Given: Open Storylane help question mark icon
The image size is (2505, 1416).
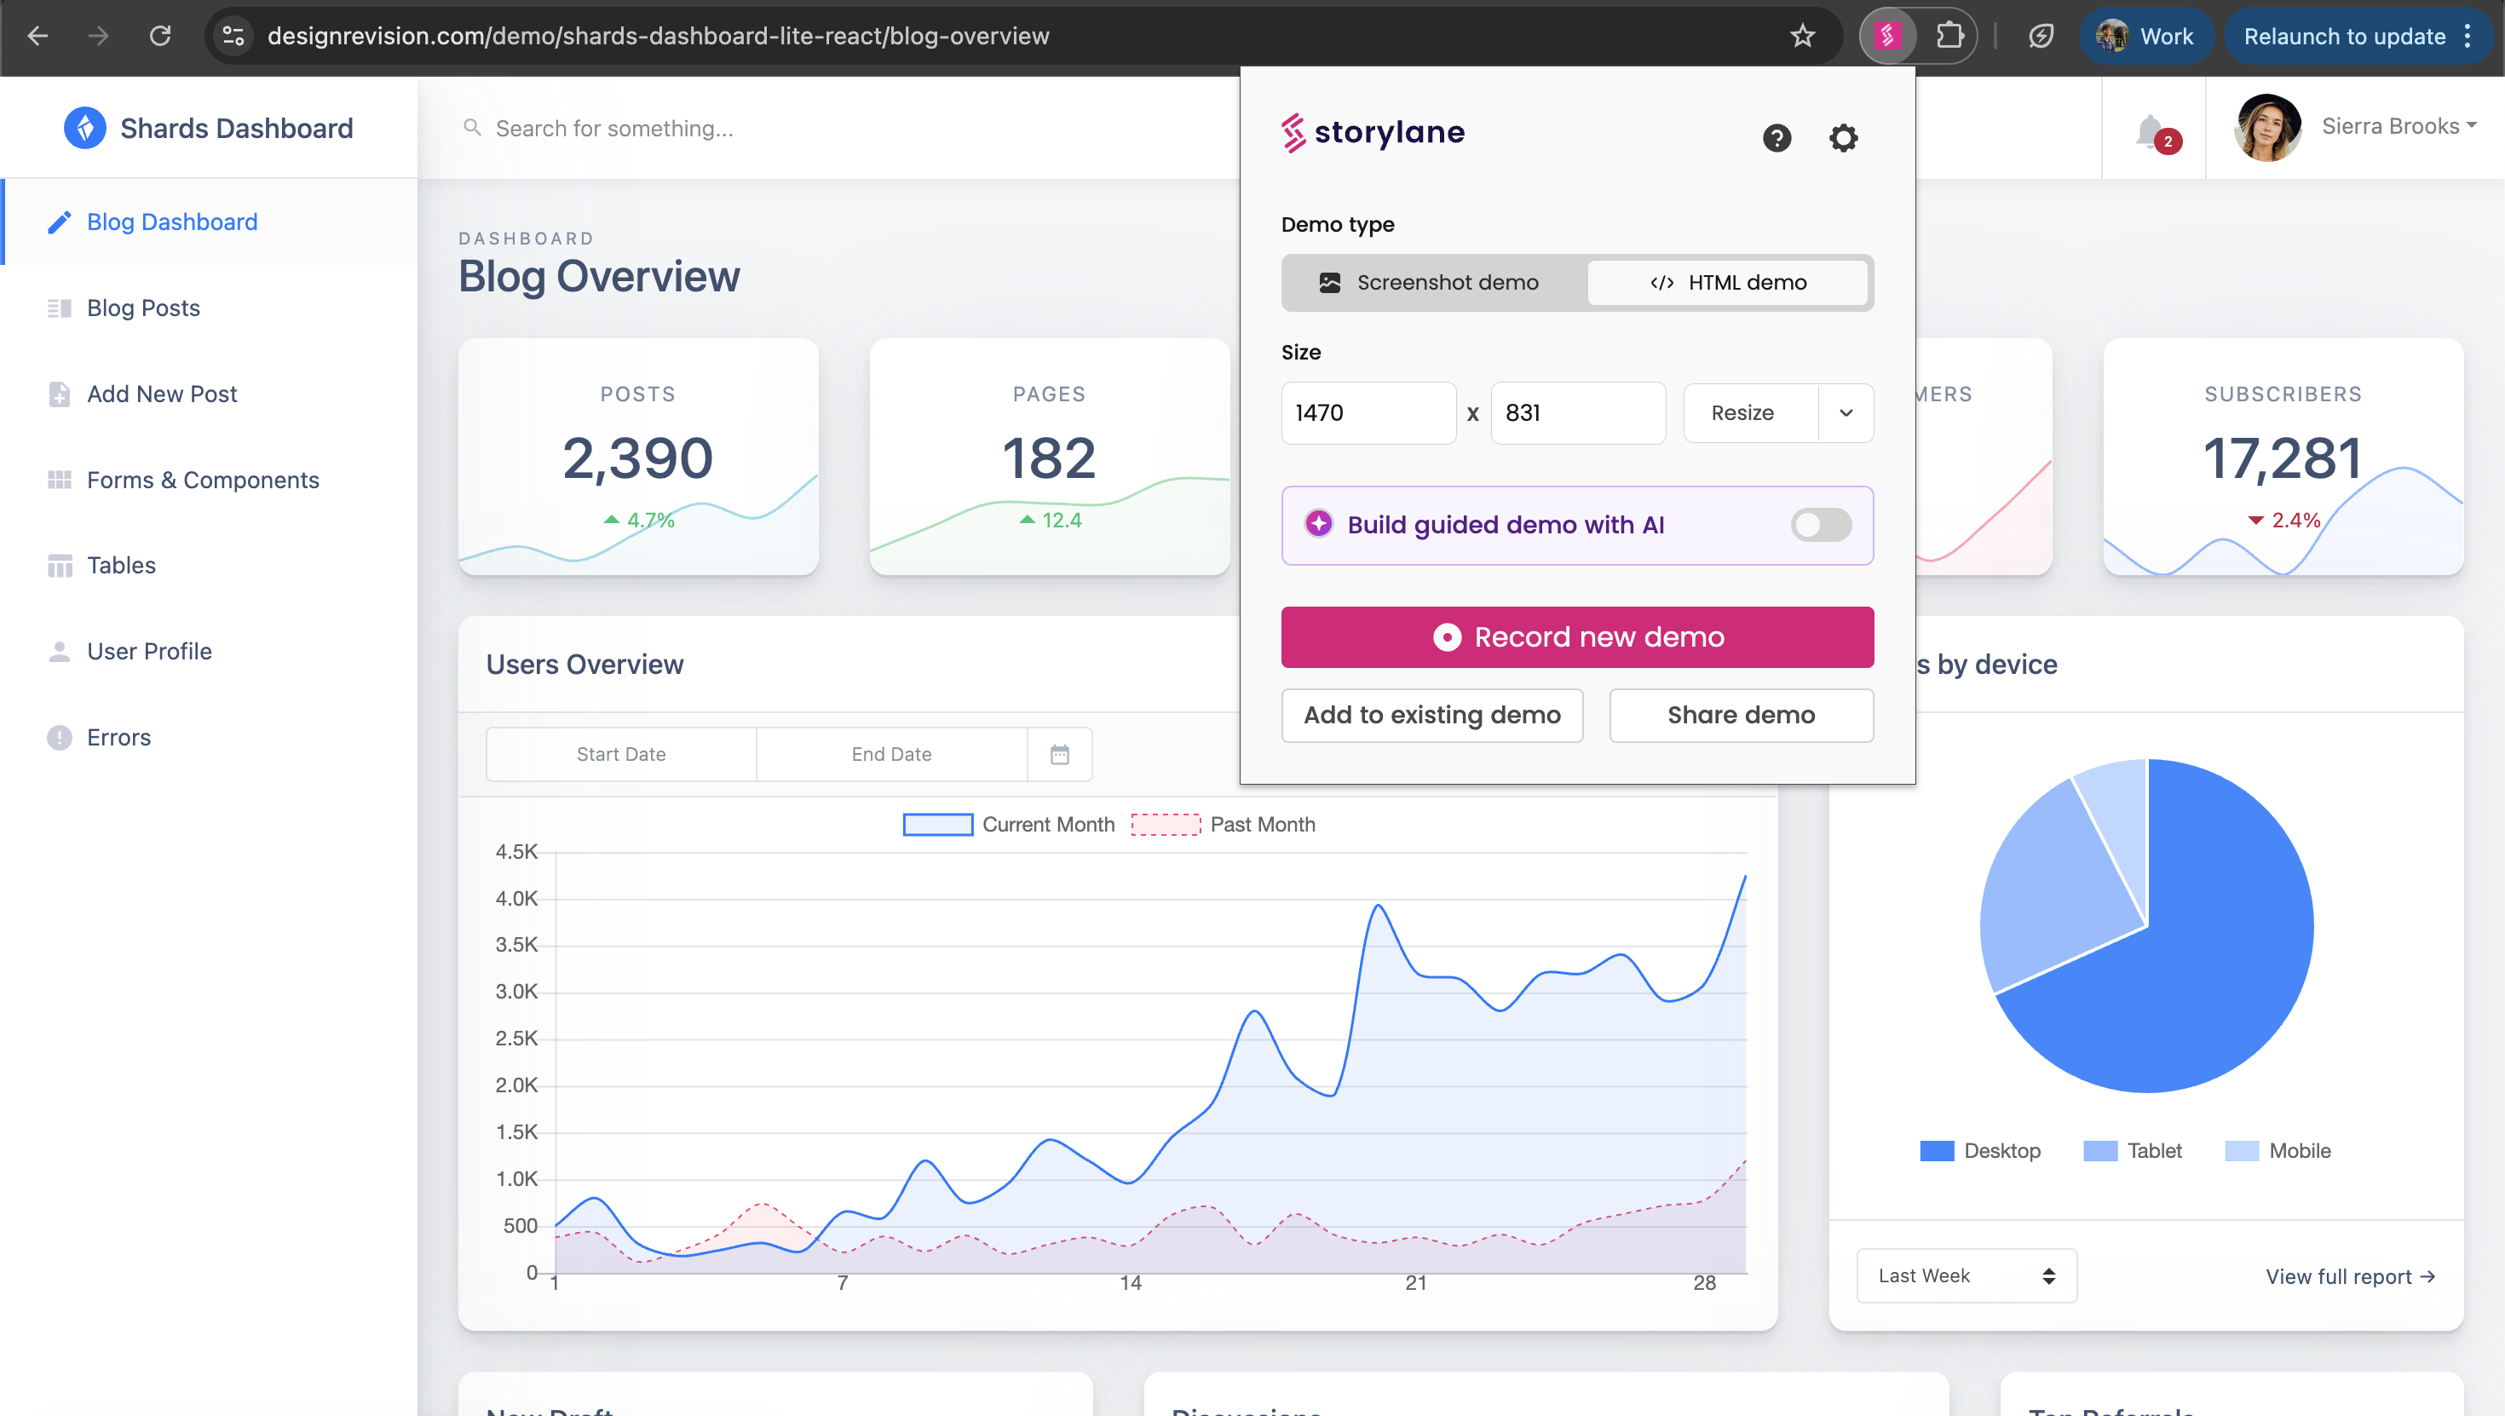Looking at the screenshot, I should point(1777,138).
